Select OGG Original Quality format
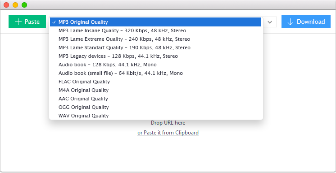The height and width of the screenshot is (173, 336). coord(155,107)
